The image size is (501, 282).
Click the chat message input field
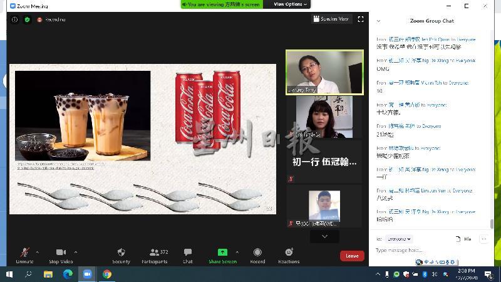point(428,250)
